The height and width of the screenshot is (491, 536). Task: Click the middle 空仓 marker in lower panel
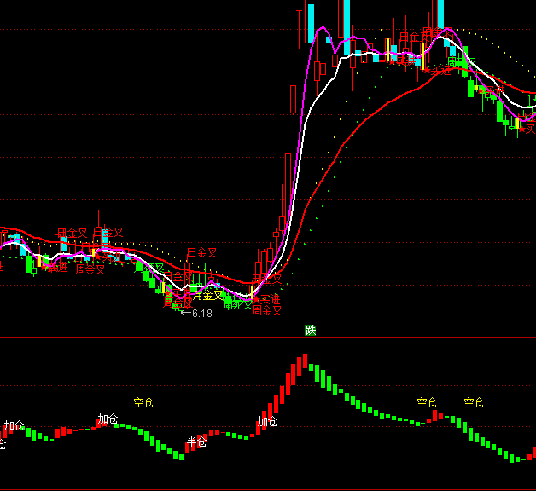tap(427, 402)
